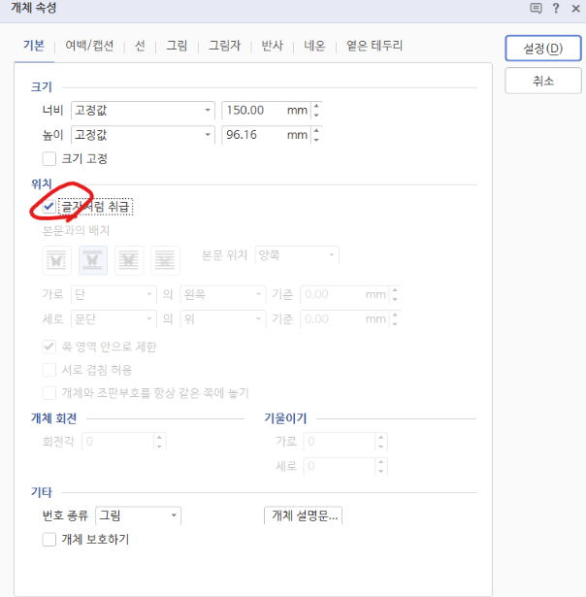The image size is (586, 597).
Task: Click the 너비 150.00 mm field
Action: (267, 111)
